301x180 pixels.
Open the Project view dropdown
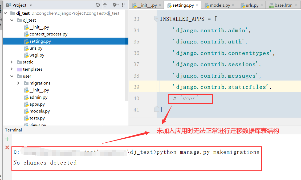pyautogui.click(x=31, y=5)
